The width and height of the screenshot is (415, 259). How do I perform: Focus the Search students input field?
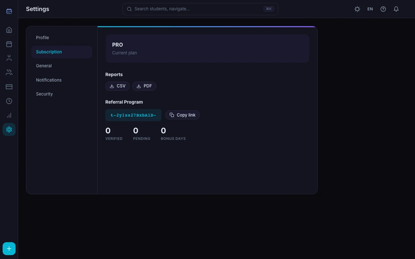(x=200, y=9)
